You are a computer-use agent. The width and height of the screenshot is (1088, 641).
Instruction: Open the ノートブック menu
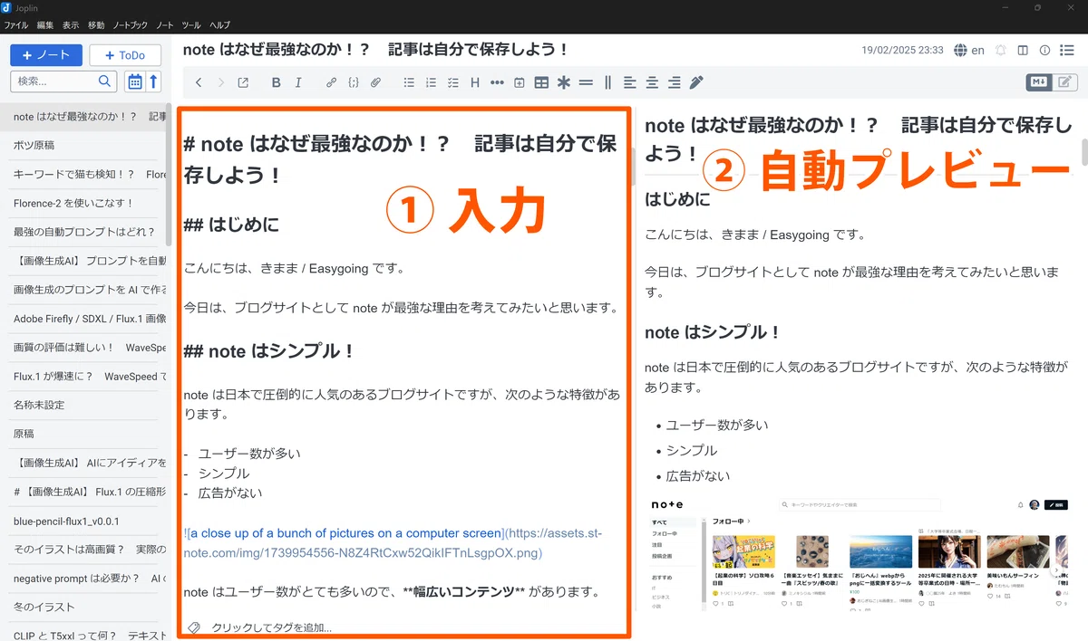(131, 25)
